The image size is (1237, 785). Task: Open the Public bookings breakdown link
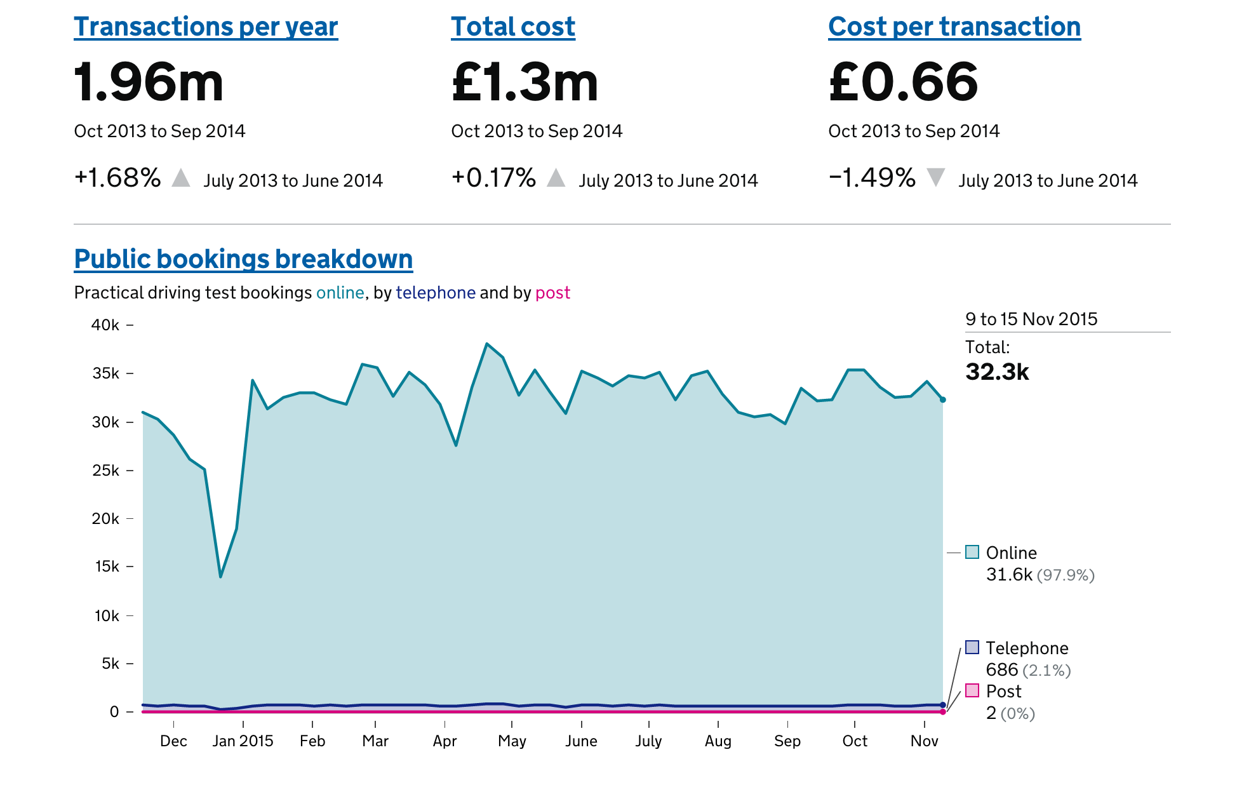pos(243,259)
